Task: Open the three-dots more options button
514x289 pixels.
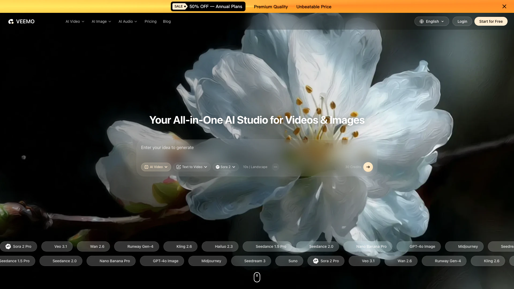Action: 275,167
